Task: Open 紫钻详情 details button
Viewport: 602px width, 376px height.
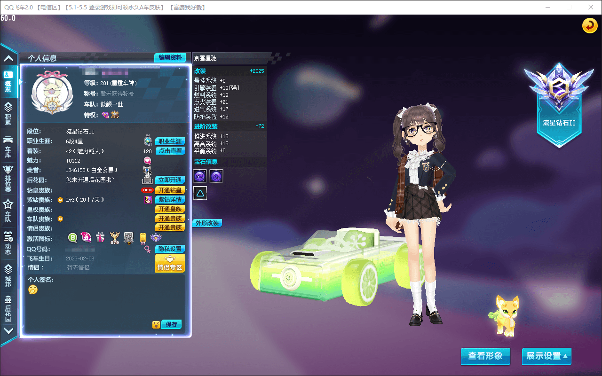Action: point(170,200)
